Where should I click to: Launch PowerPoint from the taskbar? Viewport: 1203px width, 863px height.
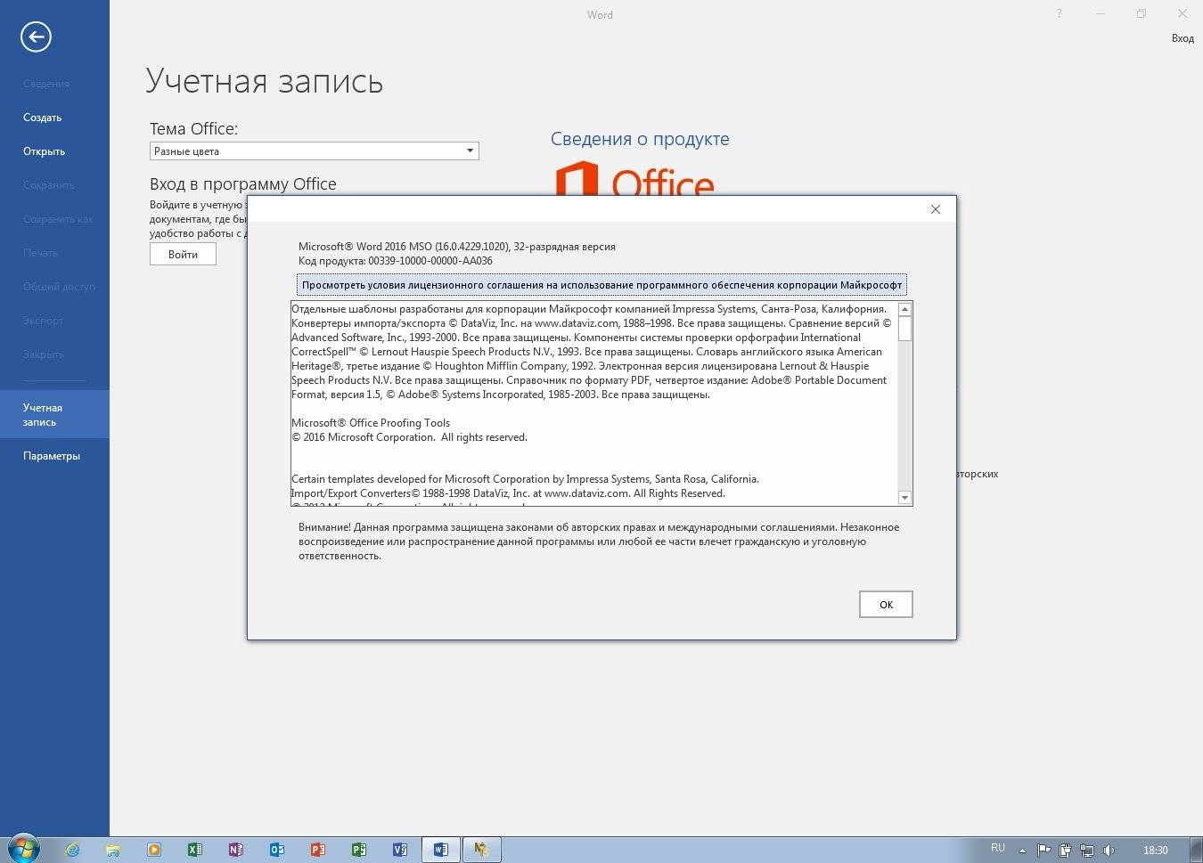(318, 850)
